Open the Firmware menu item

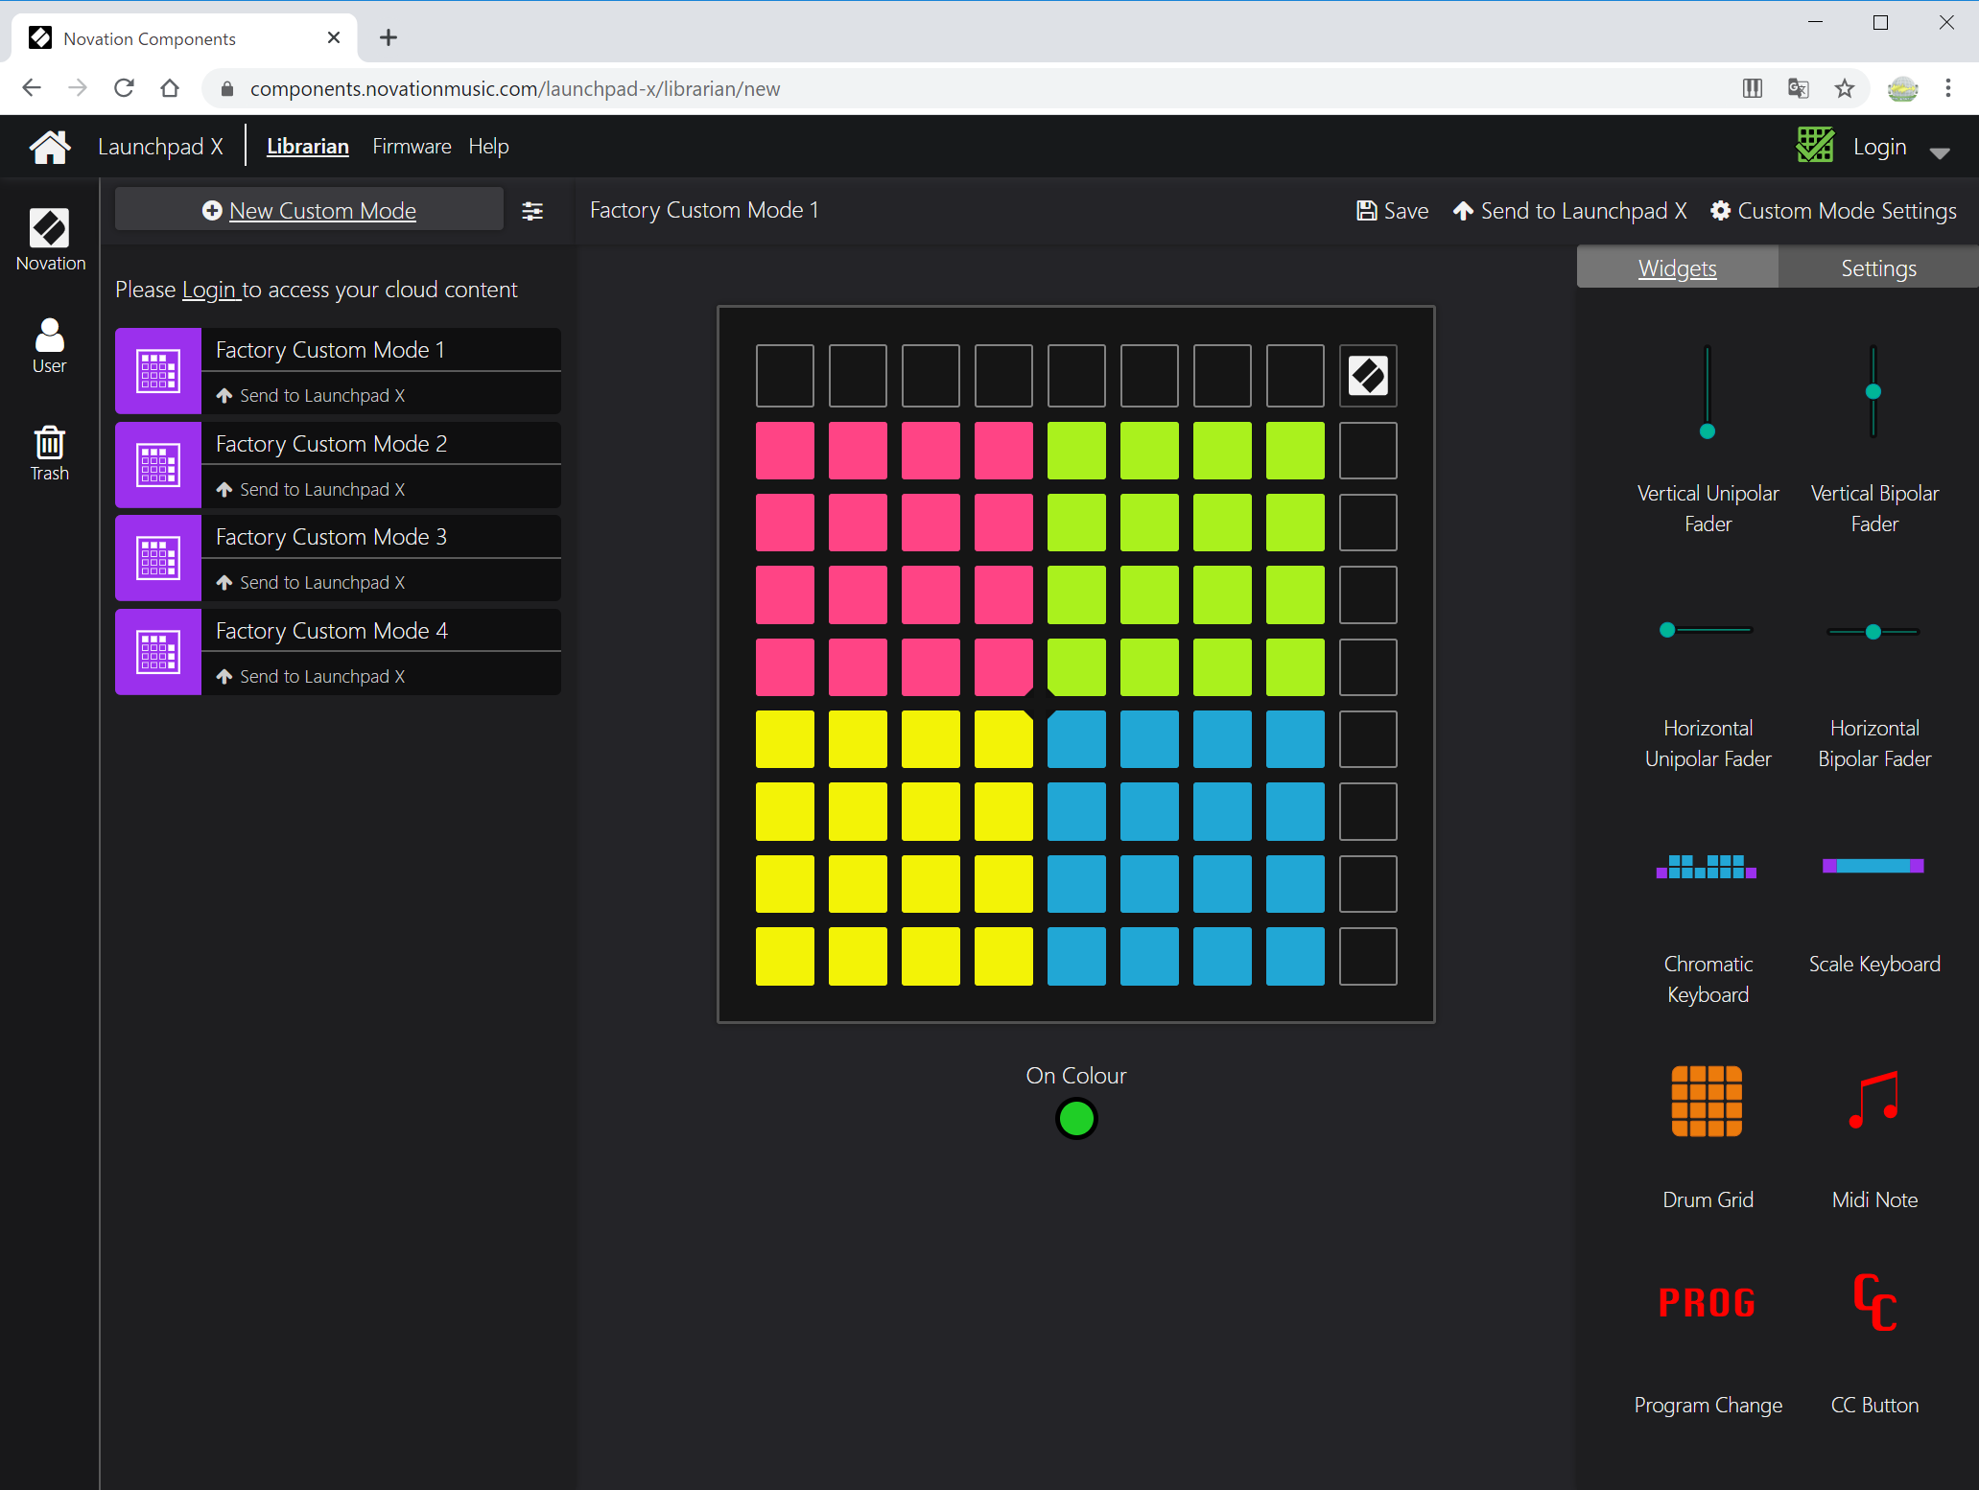412,147
